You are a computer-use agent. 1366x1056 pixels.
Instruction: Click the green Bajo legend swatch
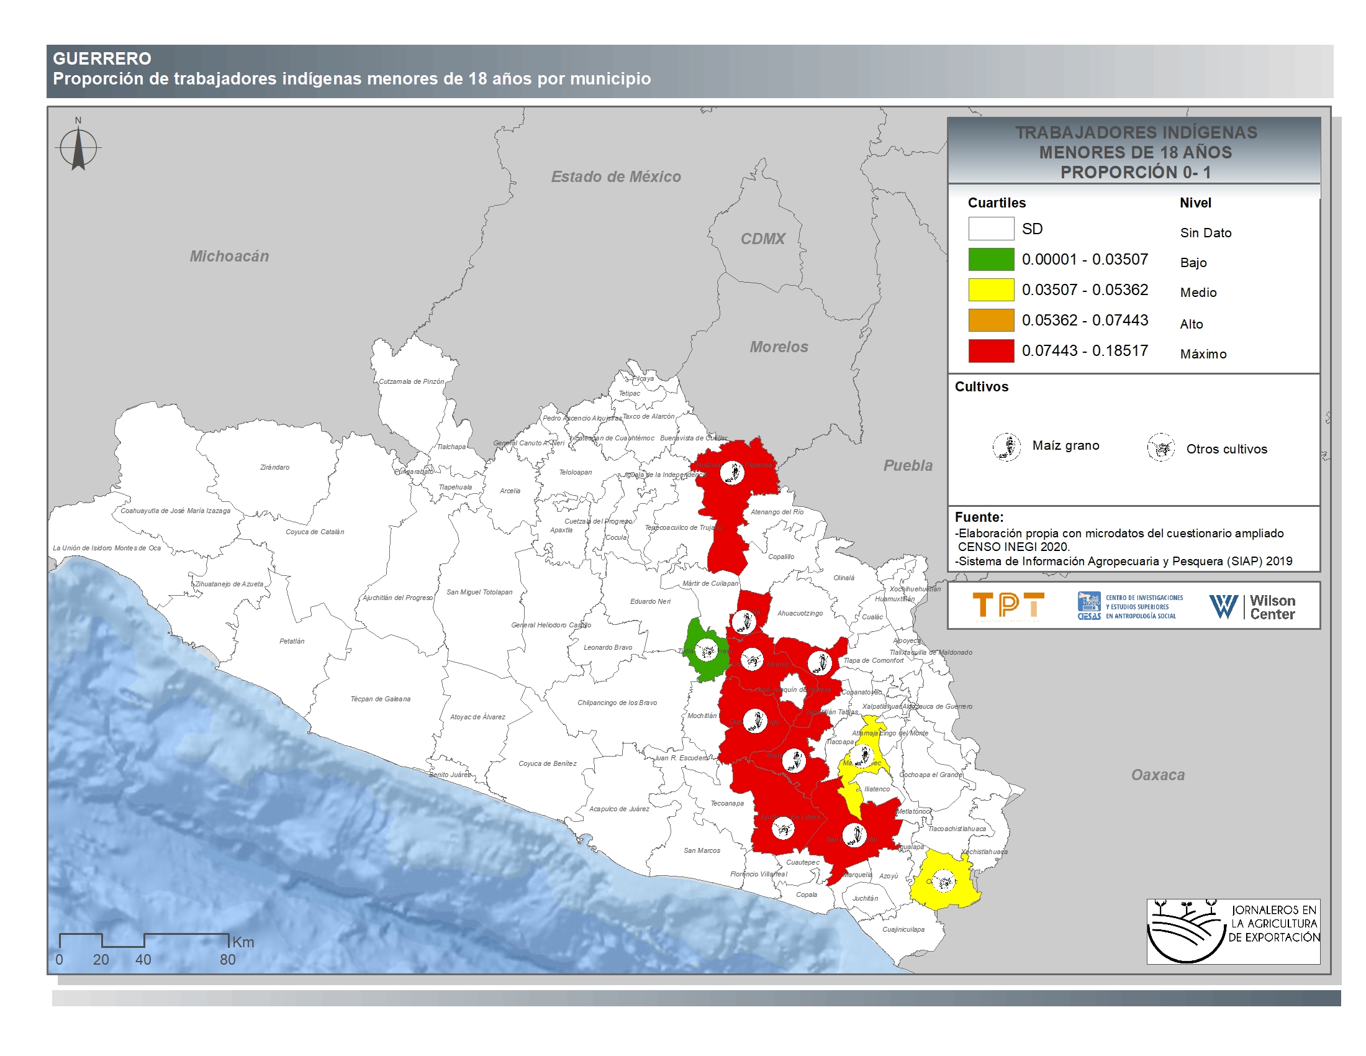click(991, 260)
